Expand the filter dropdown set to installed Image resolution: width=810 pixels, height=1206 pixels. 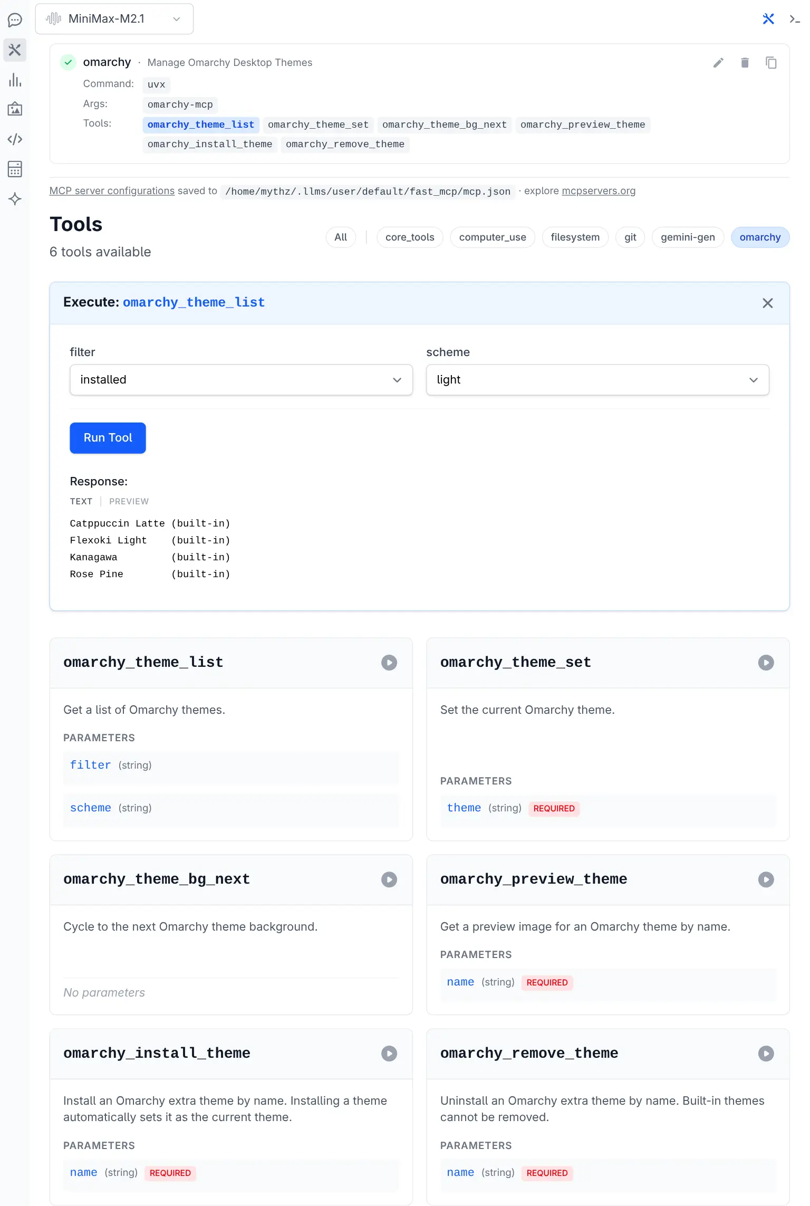coord(241,380)
